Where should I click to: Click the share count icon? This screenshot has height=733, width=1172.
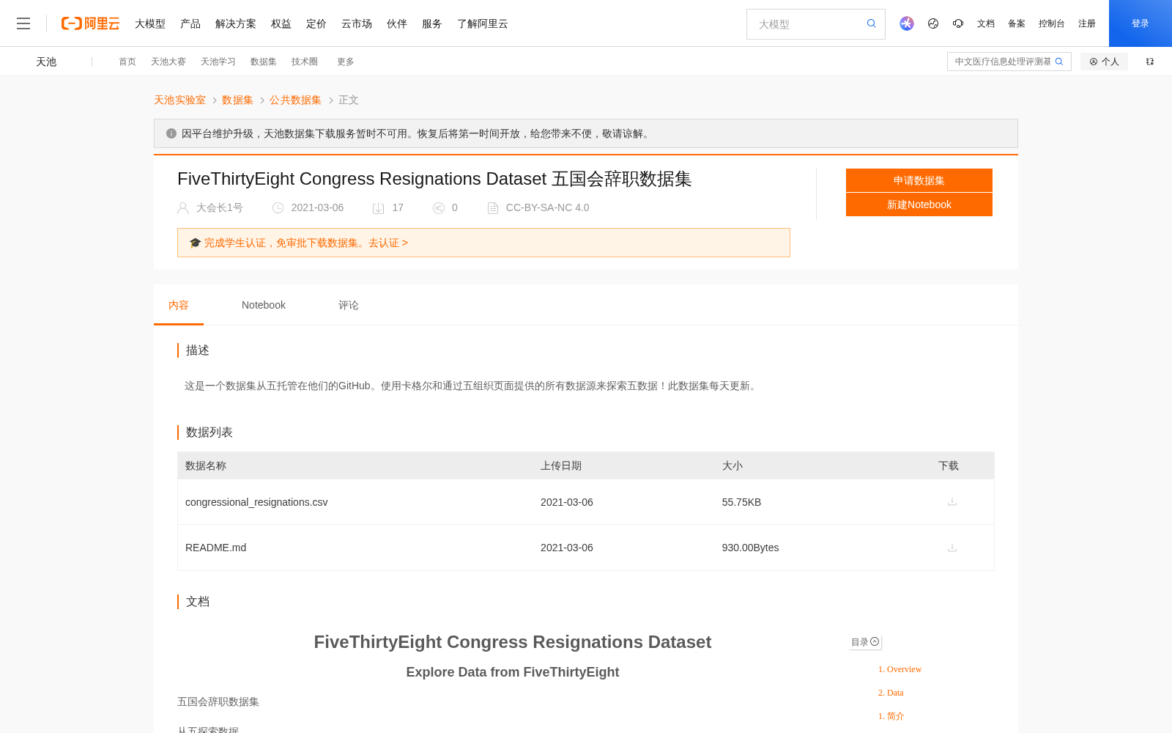pyautogui.click(x=439, y=208)
